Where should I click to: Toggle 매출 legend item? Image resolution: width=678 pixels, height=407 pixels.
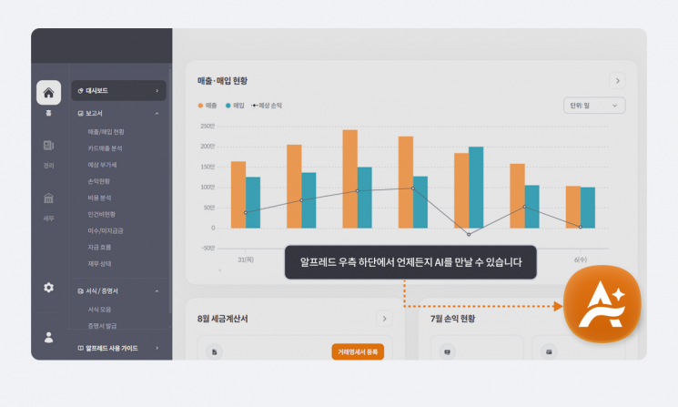point(207,106)
